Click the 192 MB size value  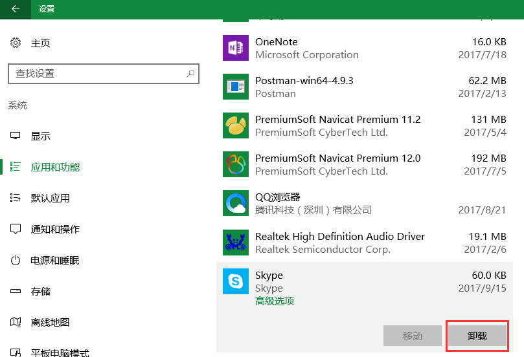pyautogui.click(x=488, y=158)
